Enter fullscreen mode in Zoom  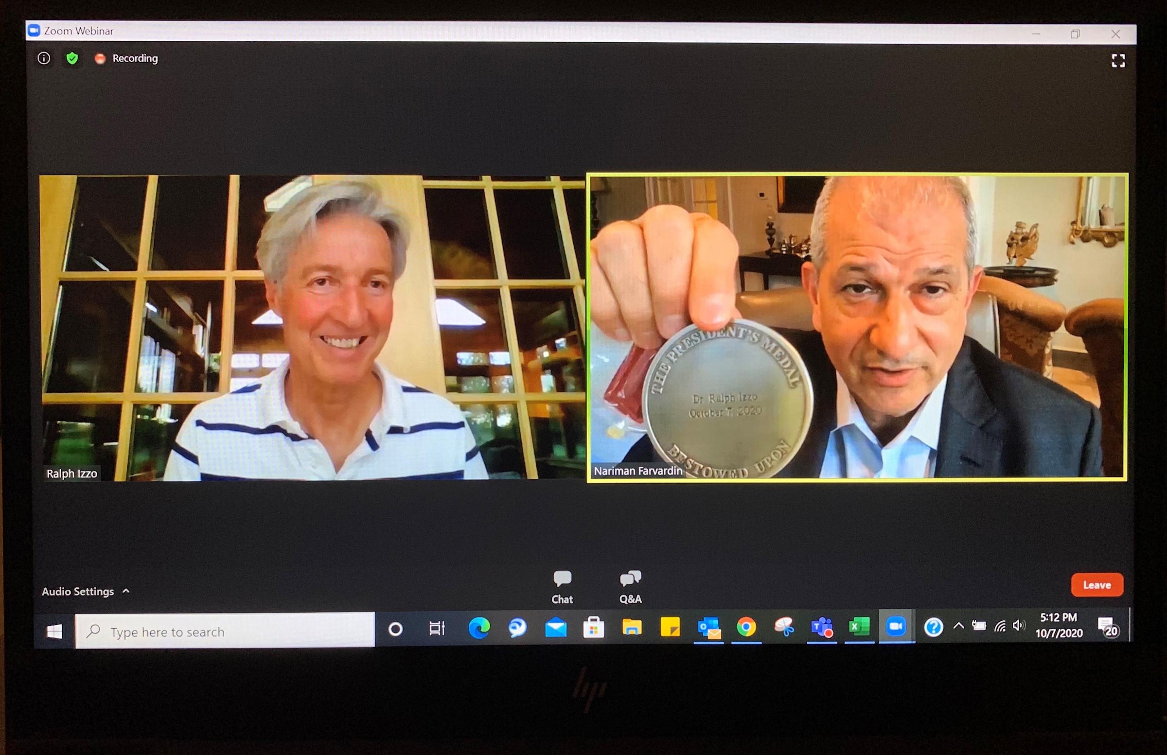(x=1118, y=61)
